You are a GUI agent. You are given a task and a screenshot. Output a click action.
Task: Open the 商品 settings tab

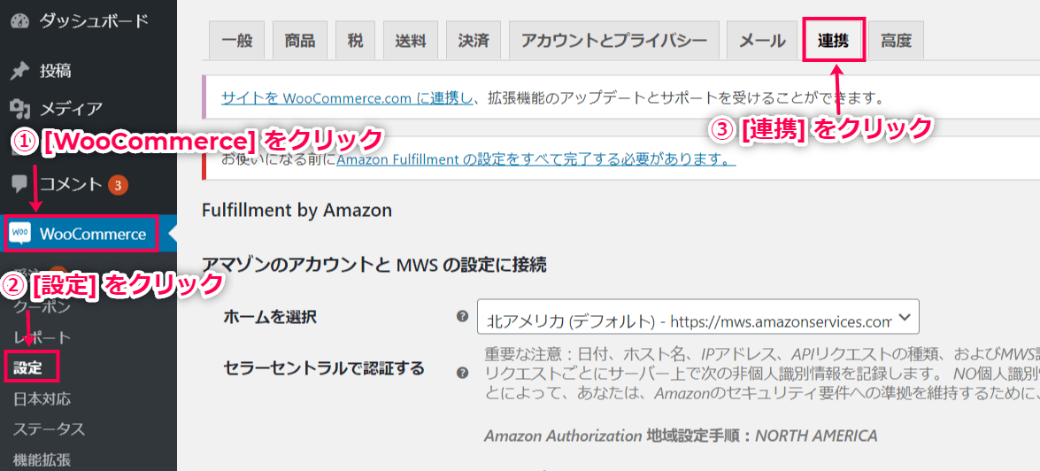pyautogui.click(x=300, y=41)
